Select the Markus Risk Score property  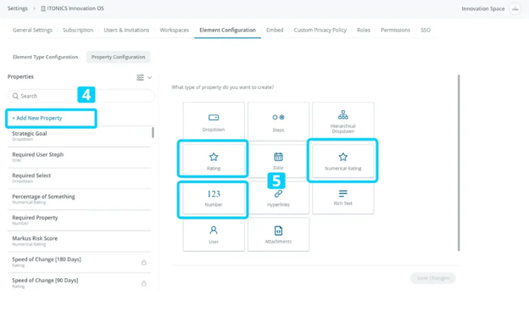tap(80, 241)
